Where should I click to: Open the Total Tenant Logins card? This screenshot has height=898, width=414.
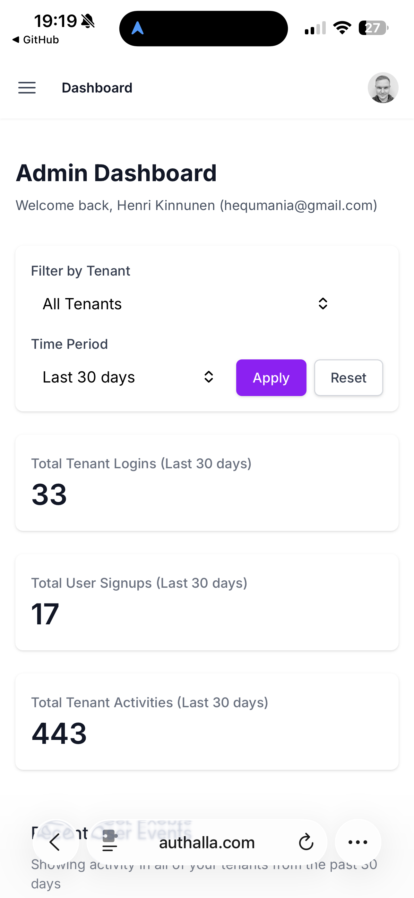[x=207, y=482]
